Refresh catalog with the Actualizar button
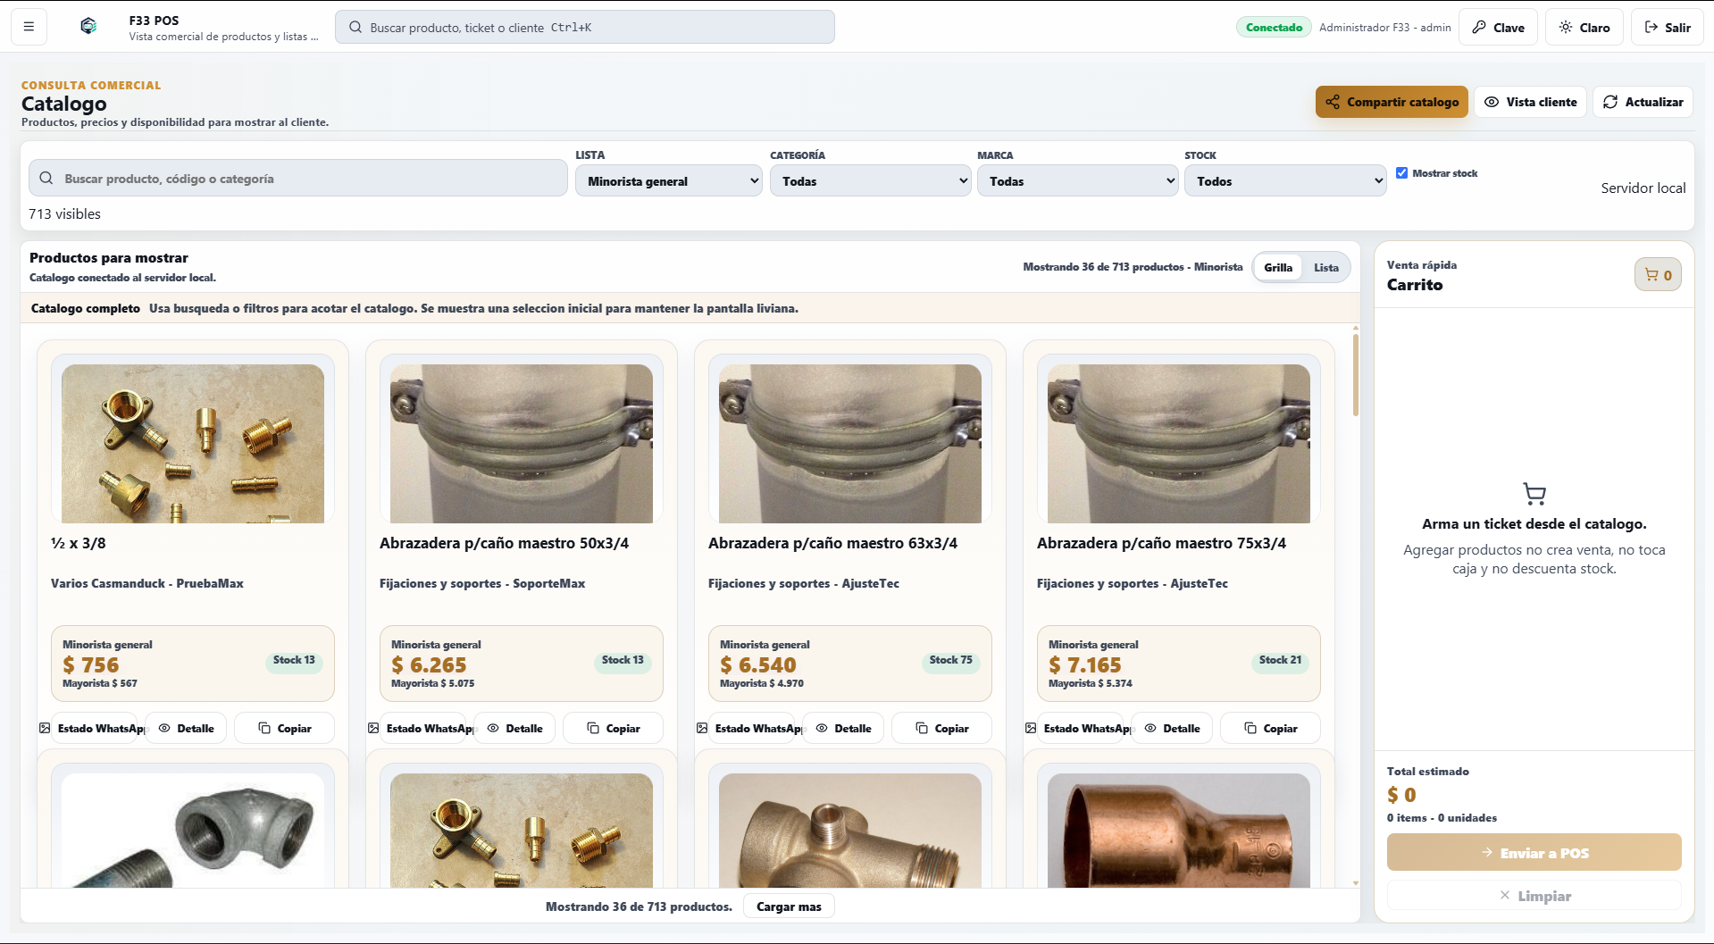This screenshot has width=1714, height=944. click(1642, 102)
